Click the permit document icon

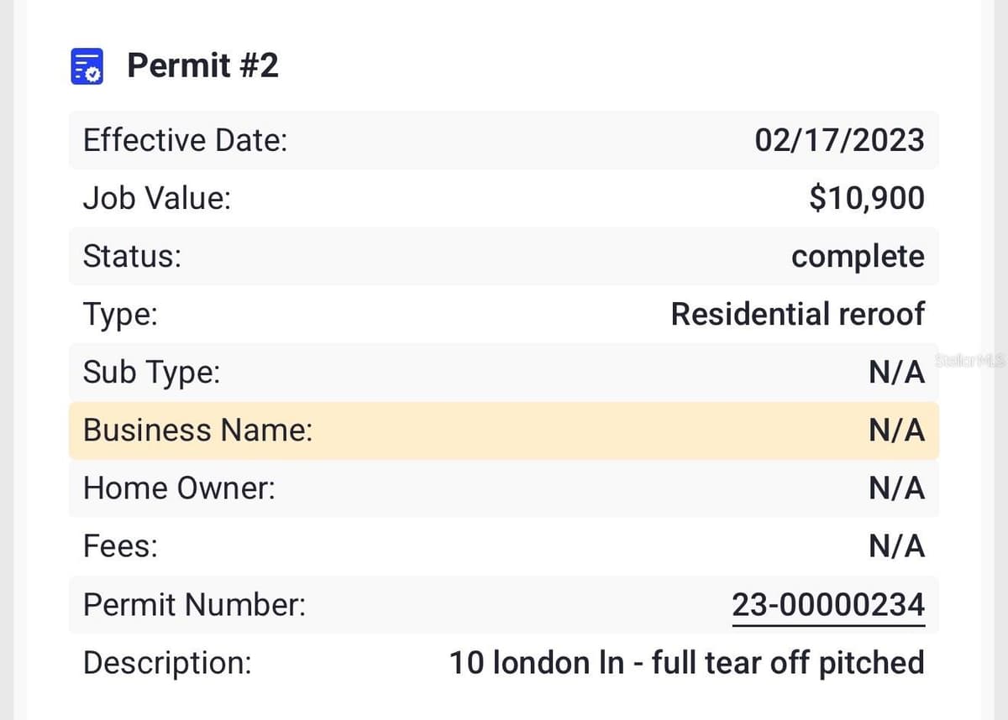(87, 65)
